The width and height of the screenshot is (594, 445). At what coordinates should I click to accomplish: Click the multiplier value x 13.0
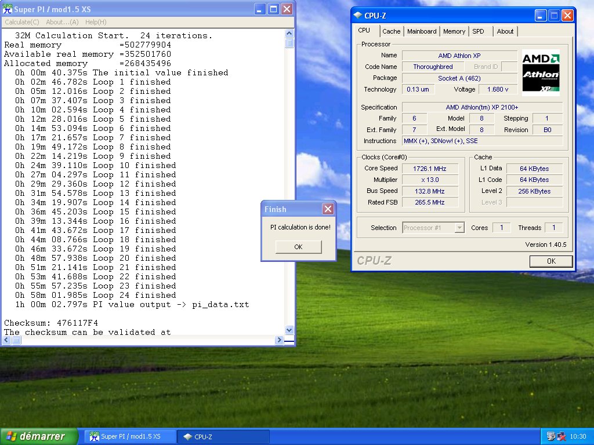click(430, 180)
